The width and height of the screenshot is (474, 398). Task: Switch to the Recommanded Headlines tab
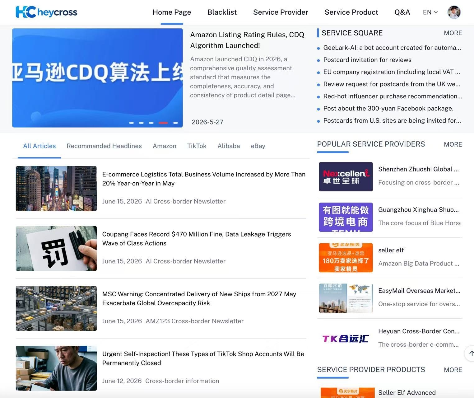tap(104, 146)
